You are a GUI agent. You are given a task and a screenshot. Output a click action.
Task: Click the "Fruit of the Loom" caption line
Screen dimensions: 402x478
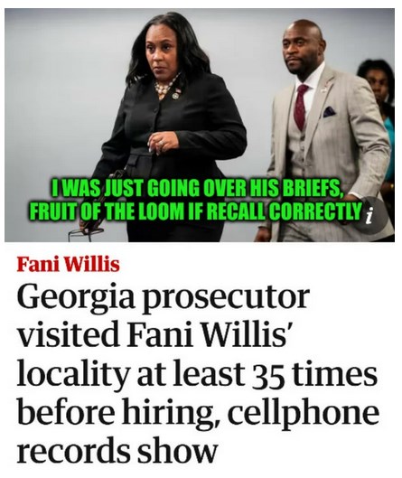tap(195, 211)
